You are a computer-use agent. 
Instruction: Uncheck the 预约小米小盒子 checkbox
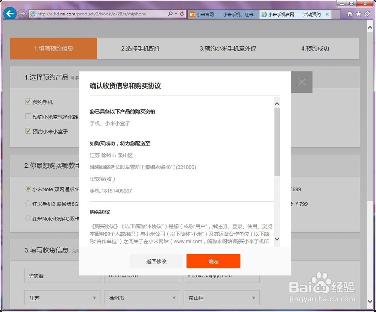click(x=28, y=131)
